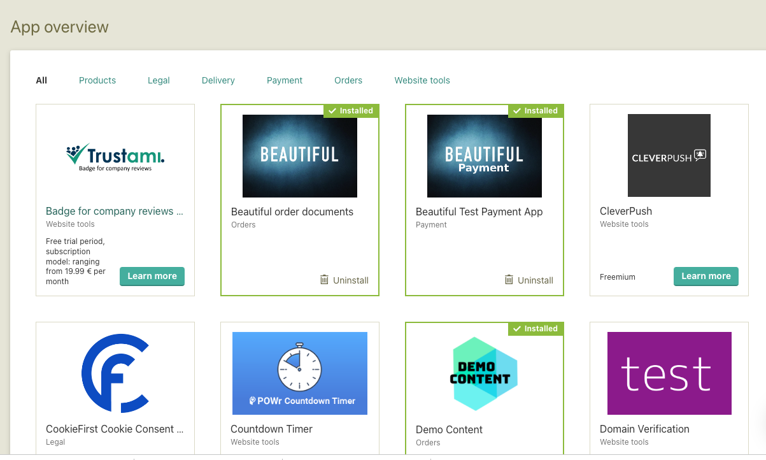Screen dimensions: 766x460
Task: Click the Free trial period pricing text
Action: click(x=76, y=261)
